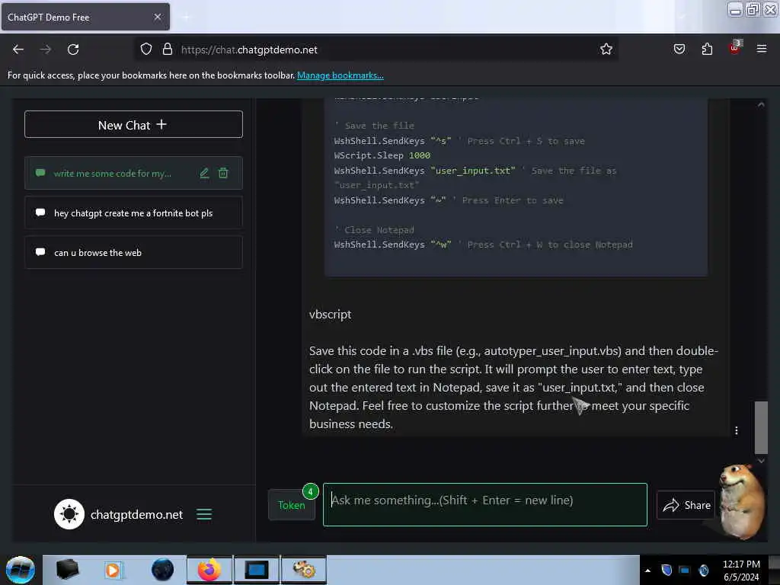Show hidden system tray icons
Image resolution: width=780 pixels, height=585 pixels.
coord(647,571)
